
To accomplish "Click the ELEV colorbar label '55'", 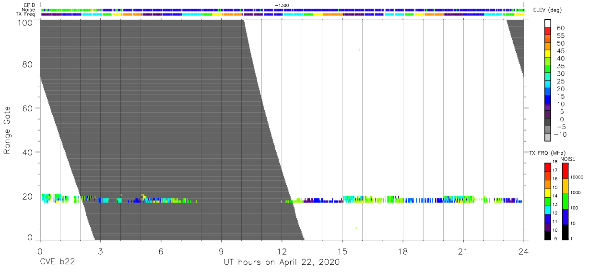I will click(561, 36).
